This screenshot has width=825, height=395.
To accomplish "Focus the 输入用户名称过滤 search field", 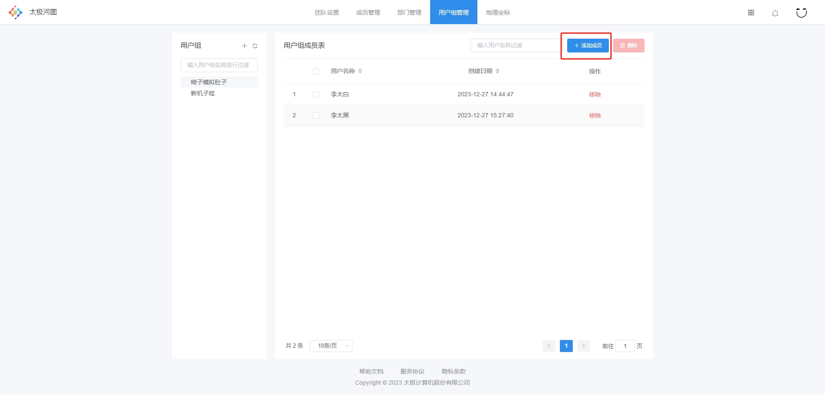I will coord(516,46).
